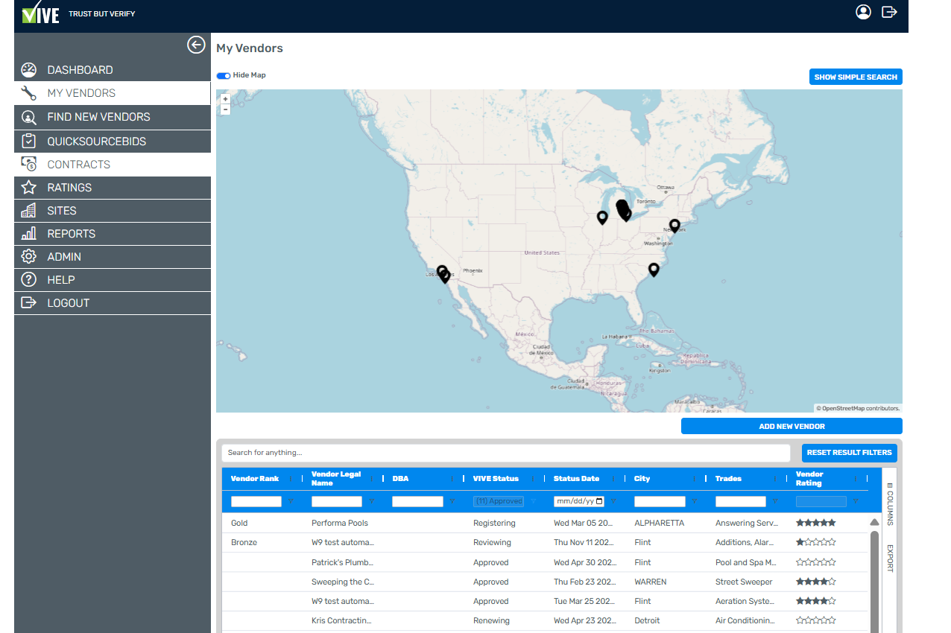Open the VIVE Status column menu dots
This screenshot has height=633, width=951.
pyautogui.click(x=533, y=479)
